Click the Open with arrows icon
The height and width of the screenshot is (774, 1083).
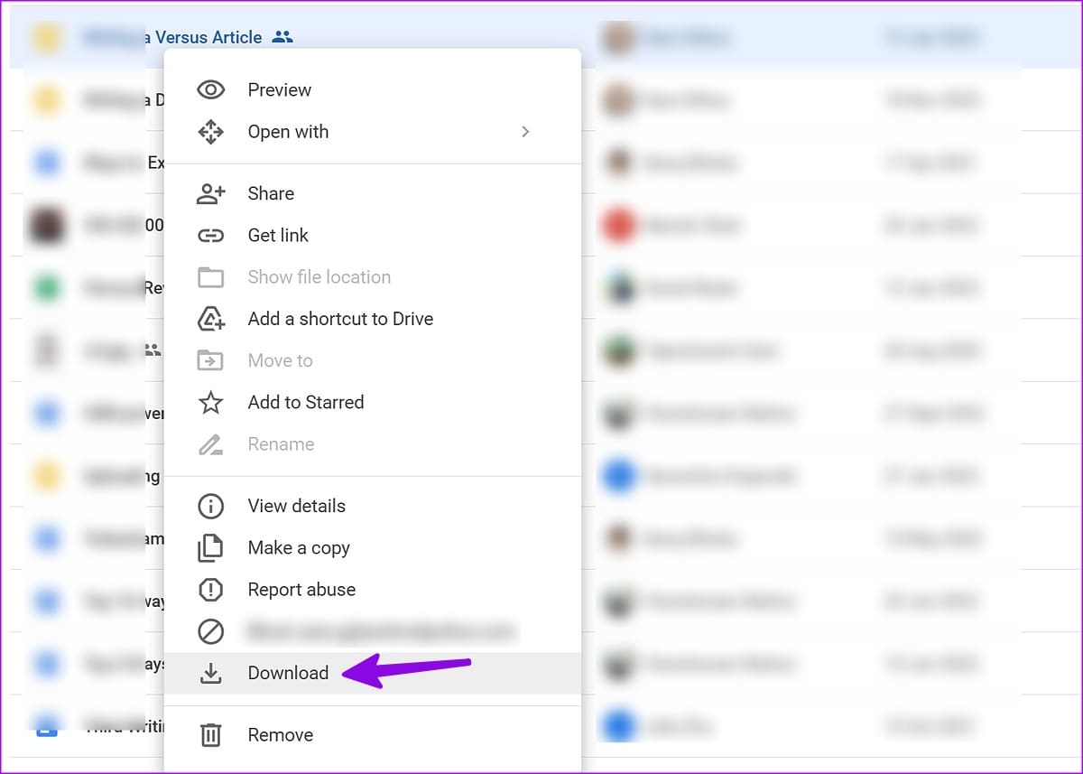point(210,132)
